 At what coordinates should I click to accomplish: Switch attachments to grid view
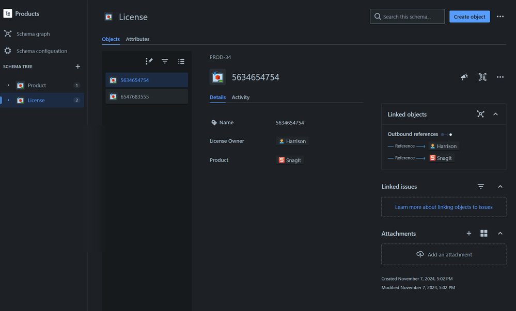click(484, 234)
